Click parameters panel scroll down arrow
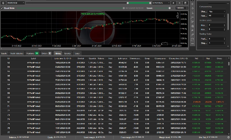 (228, 47)
